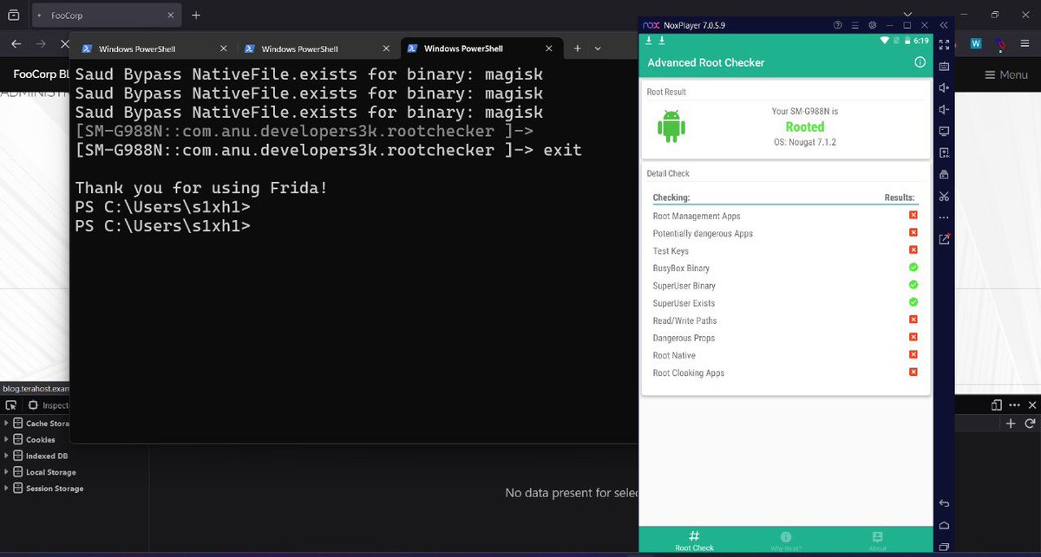The image size is (1041, 557).
Task: Open NoxPlayer system settings gear
Action: pos(873,25)
